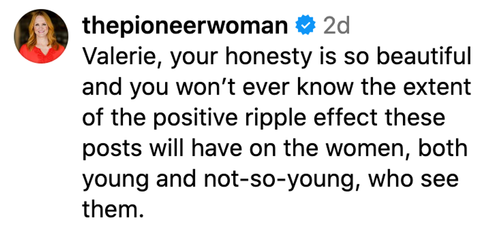This screenshot has height=230, width=496.
Task: Click the word know in the comment
Action: coord(328,88)
